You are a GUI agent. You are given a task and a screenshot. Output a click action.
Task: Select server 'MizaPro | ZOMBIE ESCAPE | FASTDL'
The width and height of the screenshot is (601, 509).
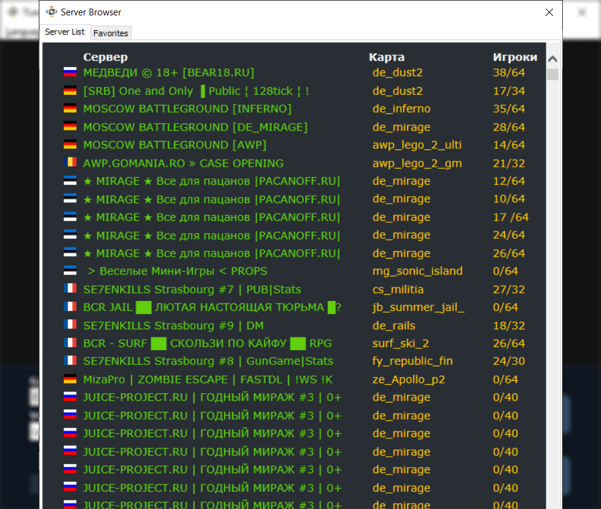(x=208, y=379)
